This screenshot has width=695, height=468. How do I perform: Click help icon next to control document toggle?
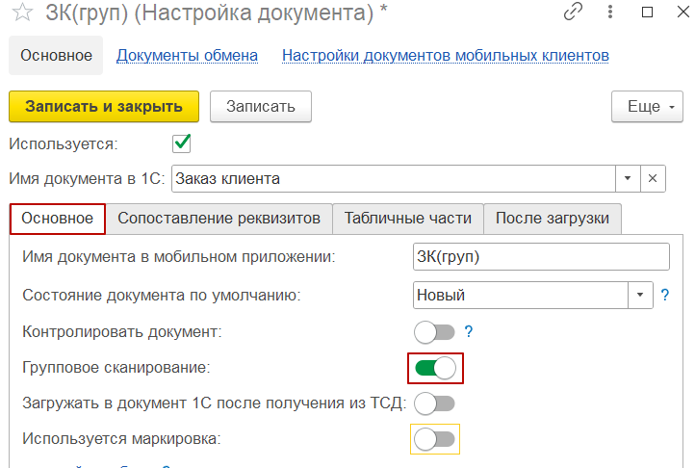[469, 331]
